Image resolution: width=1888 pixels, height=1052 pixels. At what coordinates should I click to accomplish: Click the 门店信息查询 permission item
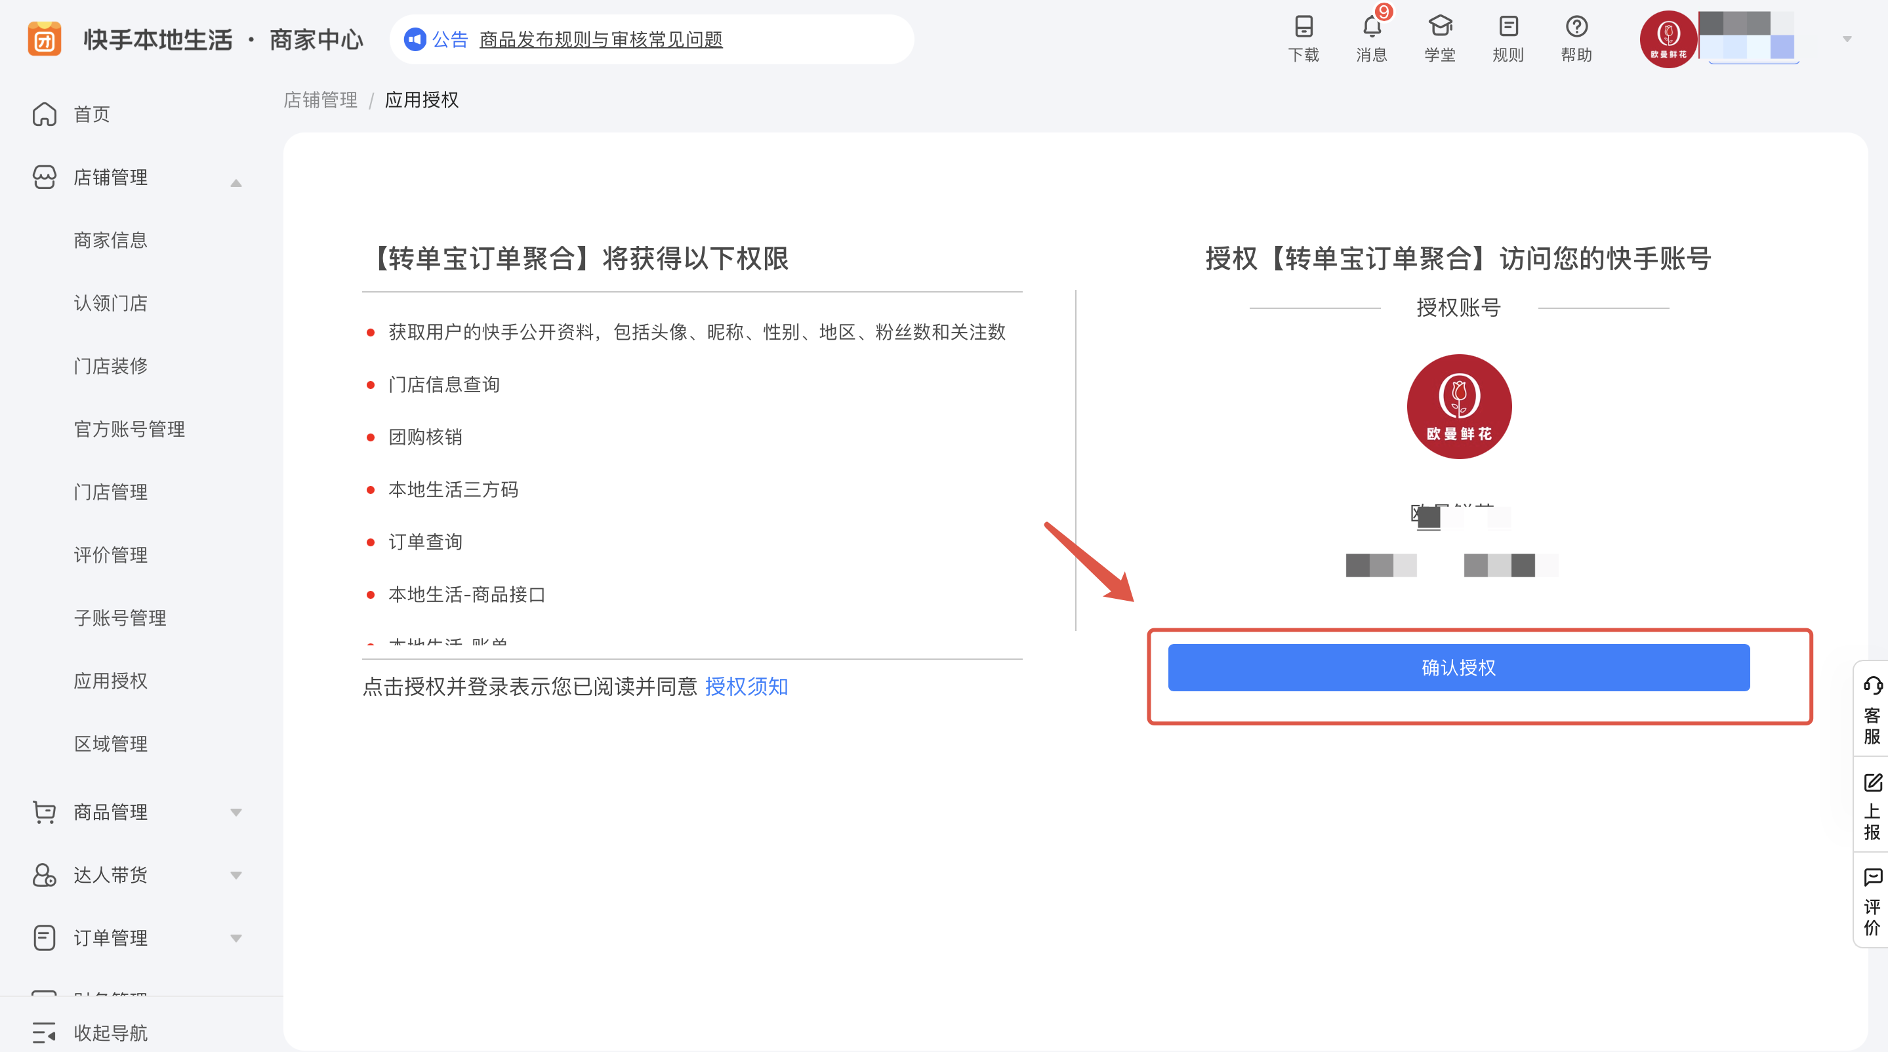443,384
